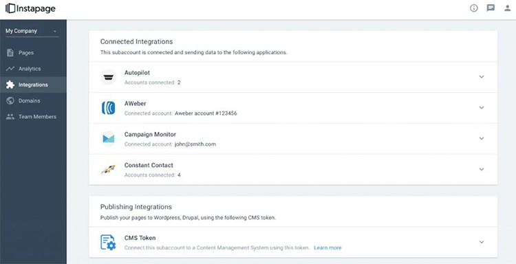516x264 pixels.
Task: Click the Instapage logo
Action: pos(30,8)
